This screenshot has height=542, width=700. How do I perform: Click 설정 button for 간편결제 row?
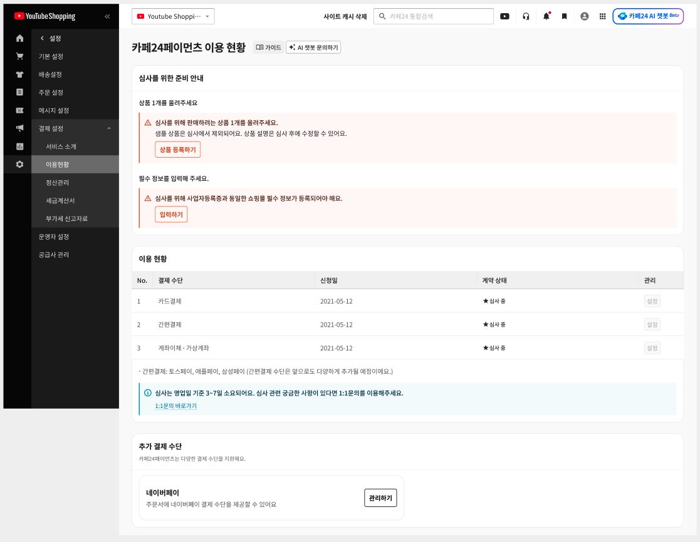[x=652, y=324]
